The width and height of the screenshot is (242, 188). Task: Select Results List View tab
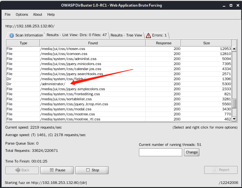[77, 35]
